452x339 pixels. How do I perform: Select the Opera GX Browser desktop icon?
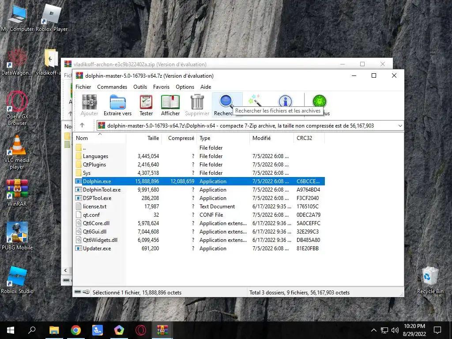17,109
